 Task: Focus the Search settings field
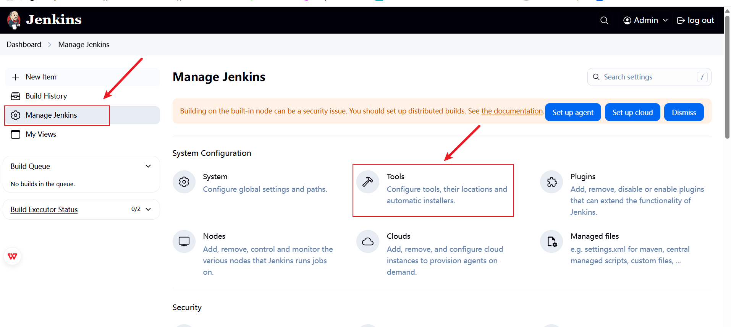649,77
